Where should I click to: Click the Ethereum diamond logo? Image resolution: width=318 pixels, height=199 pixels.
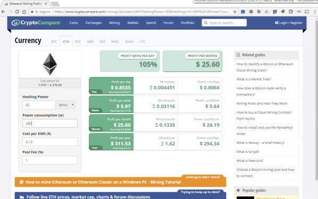(x=50, y=64)
